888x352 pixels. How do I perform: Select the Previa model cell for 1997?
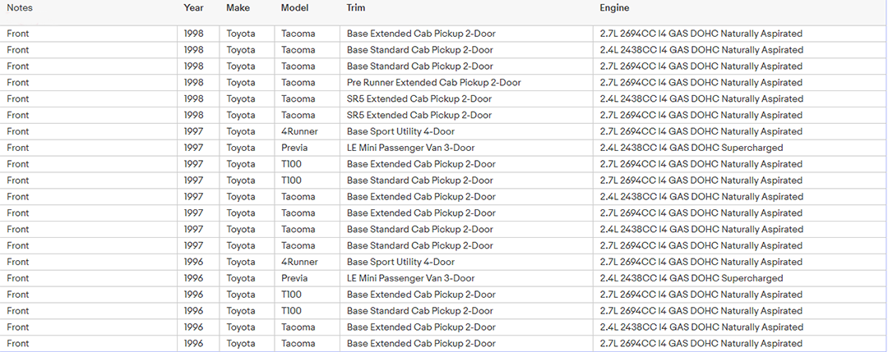(x=296, y=148)
